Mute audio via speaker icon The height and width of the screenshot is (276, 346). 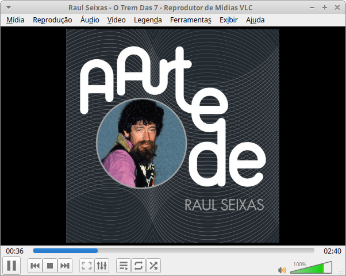coord(282,270)
